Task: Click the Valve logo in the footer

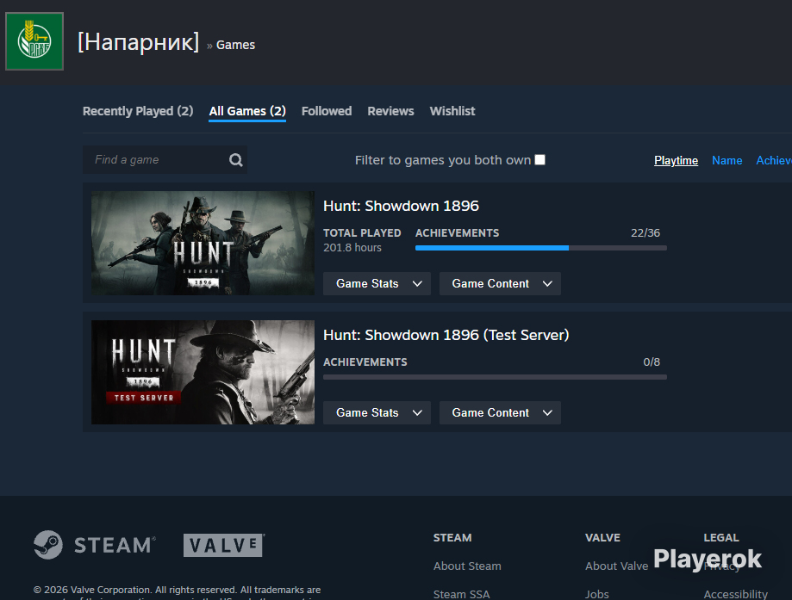Action: pyautogui.click(x=224, y=545)
